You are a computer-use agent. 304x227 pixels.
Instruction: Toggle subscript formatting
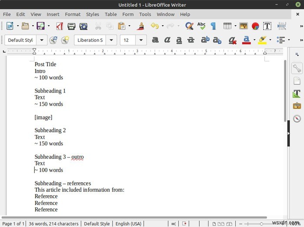[x=217, y=40]
